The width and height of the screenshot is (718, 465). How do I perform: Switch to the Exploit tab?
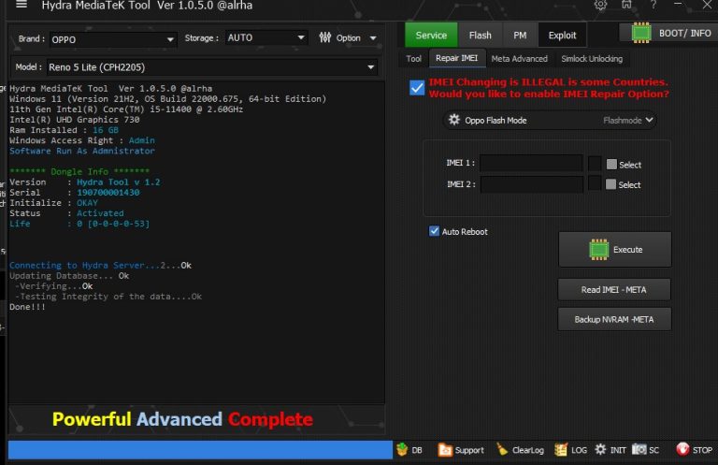[x=562, y=36]
